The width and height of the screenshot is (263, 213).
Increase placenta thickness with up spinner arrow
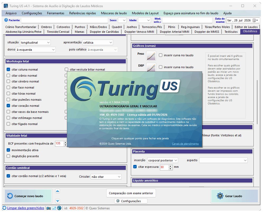[x=170, y=166]
